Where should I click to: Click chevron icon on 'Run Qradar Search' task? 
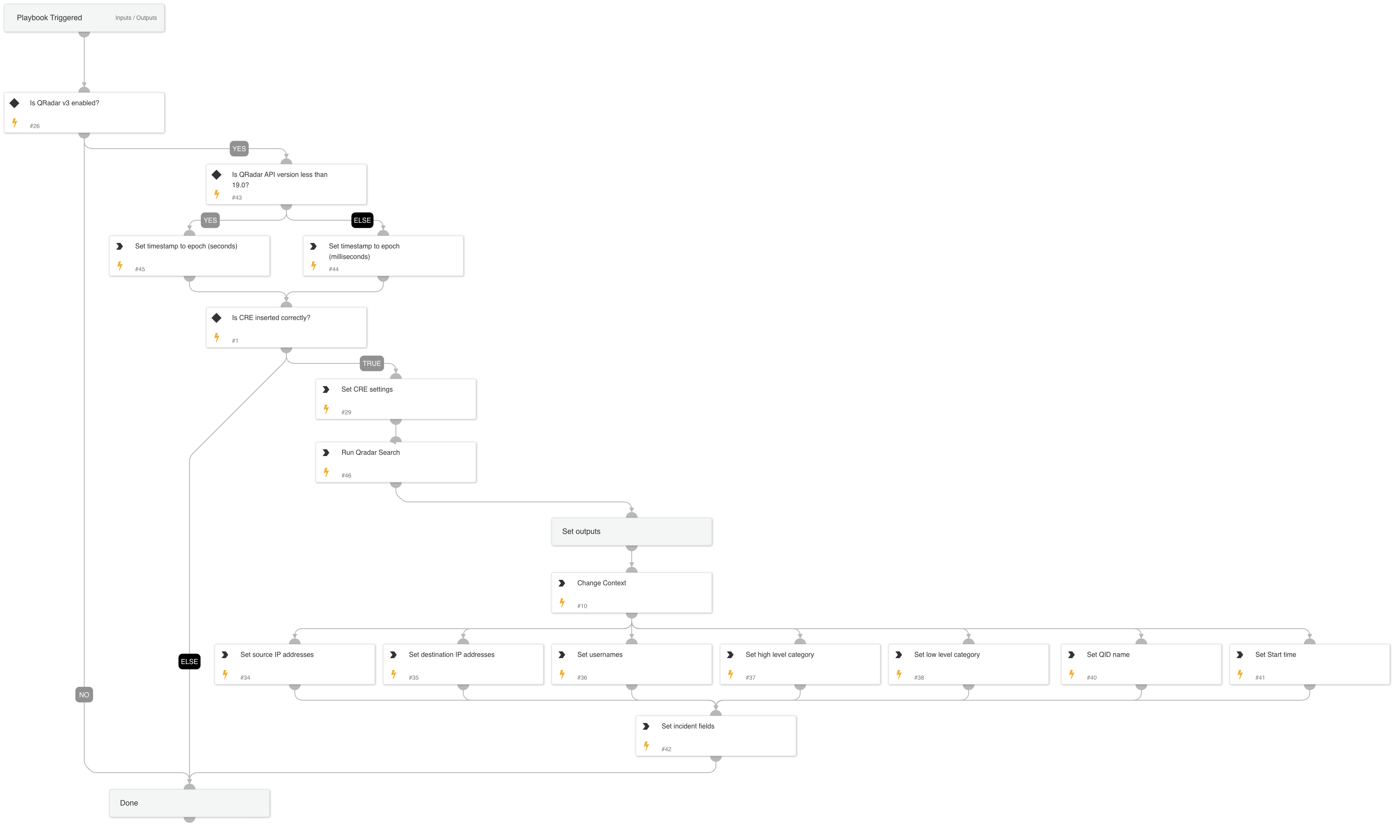click(x=326, y=453)
